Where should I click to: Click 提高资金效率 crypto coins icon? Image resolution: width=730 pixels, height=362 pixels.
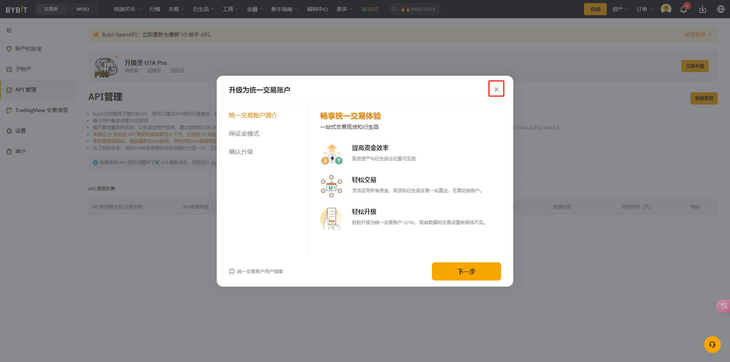pos(332,154)
